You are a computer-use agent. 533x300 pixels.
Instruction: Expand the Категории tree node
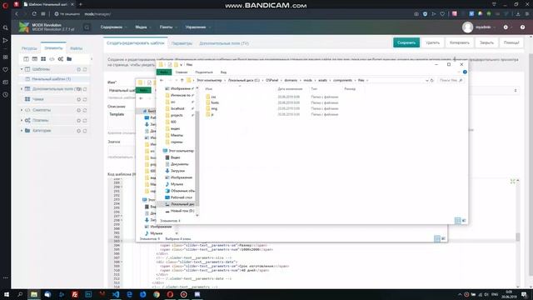click(22, 131)
